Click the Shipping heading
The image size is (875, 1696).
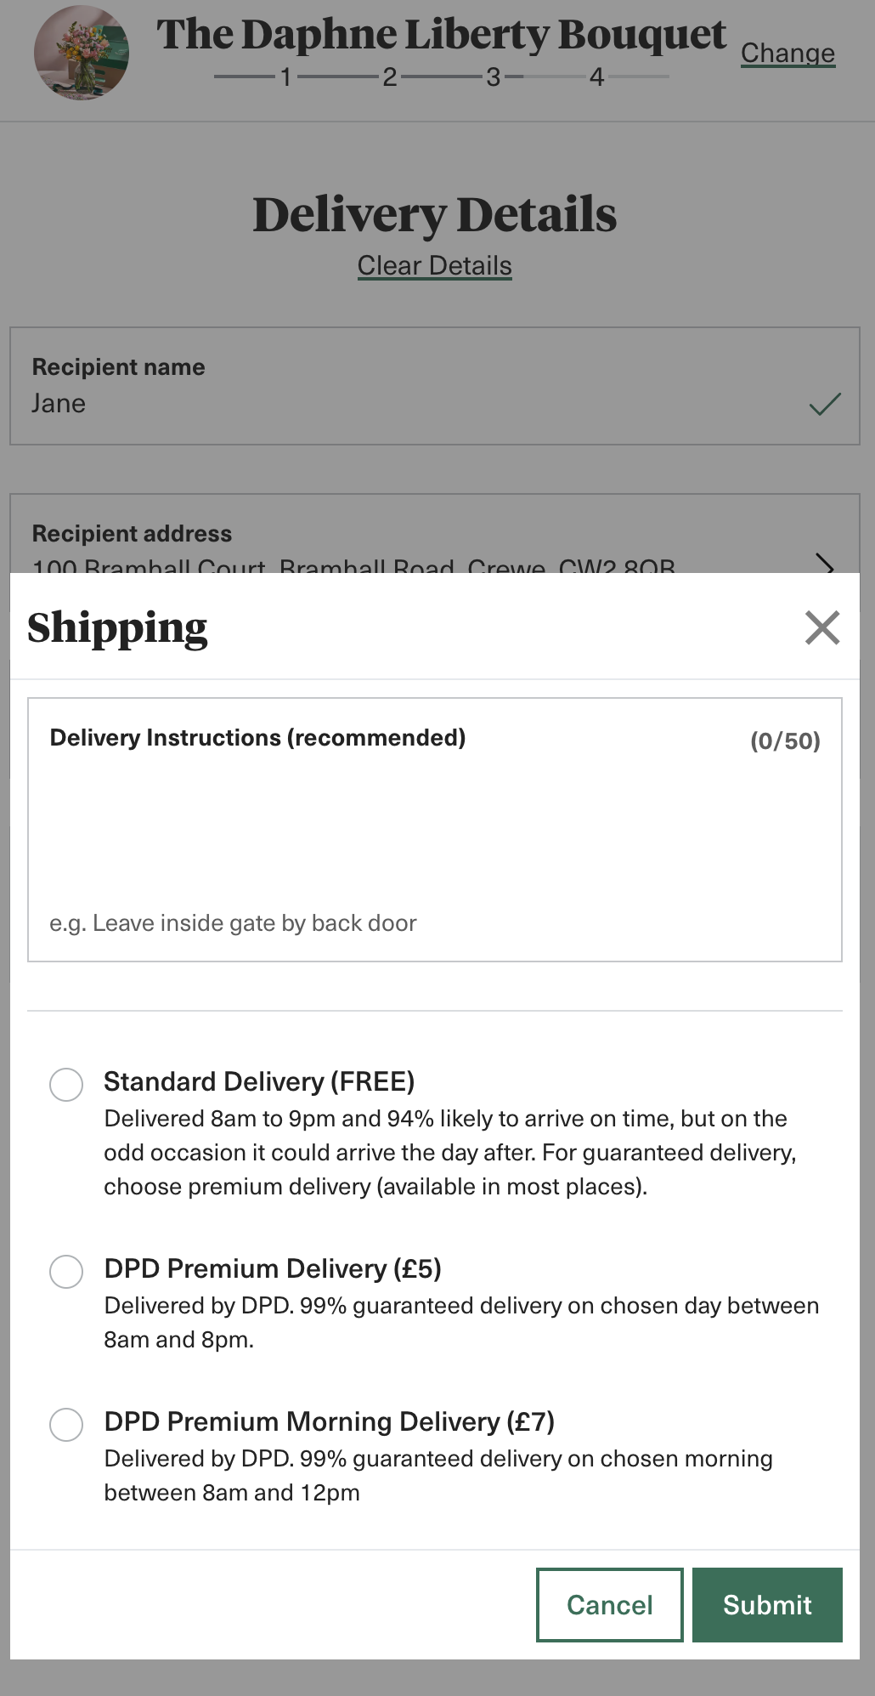point(117,629)
